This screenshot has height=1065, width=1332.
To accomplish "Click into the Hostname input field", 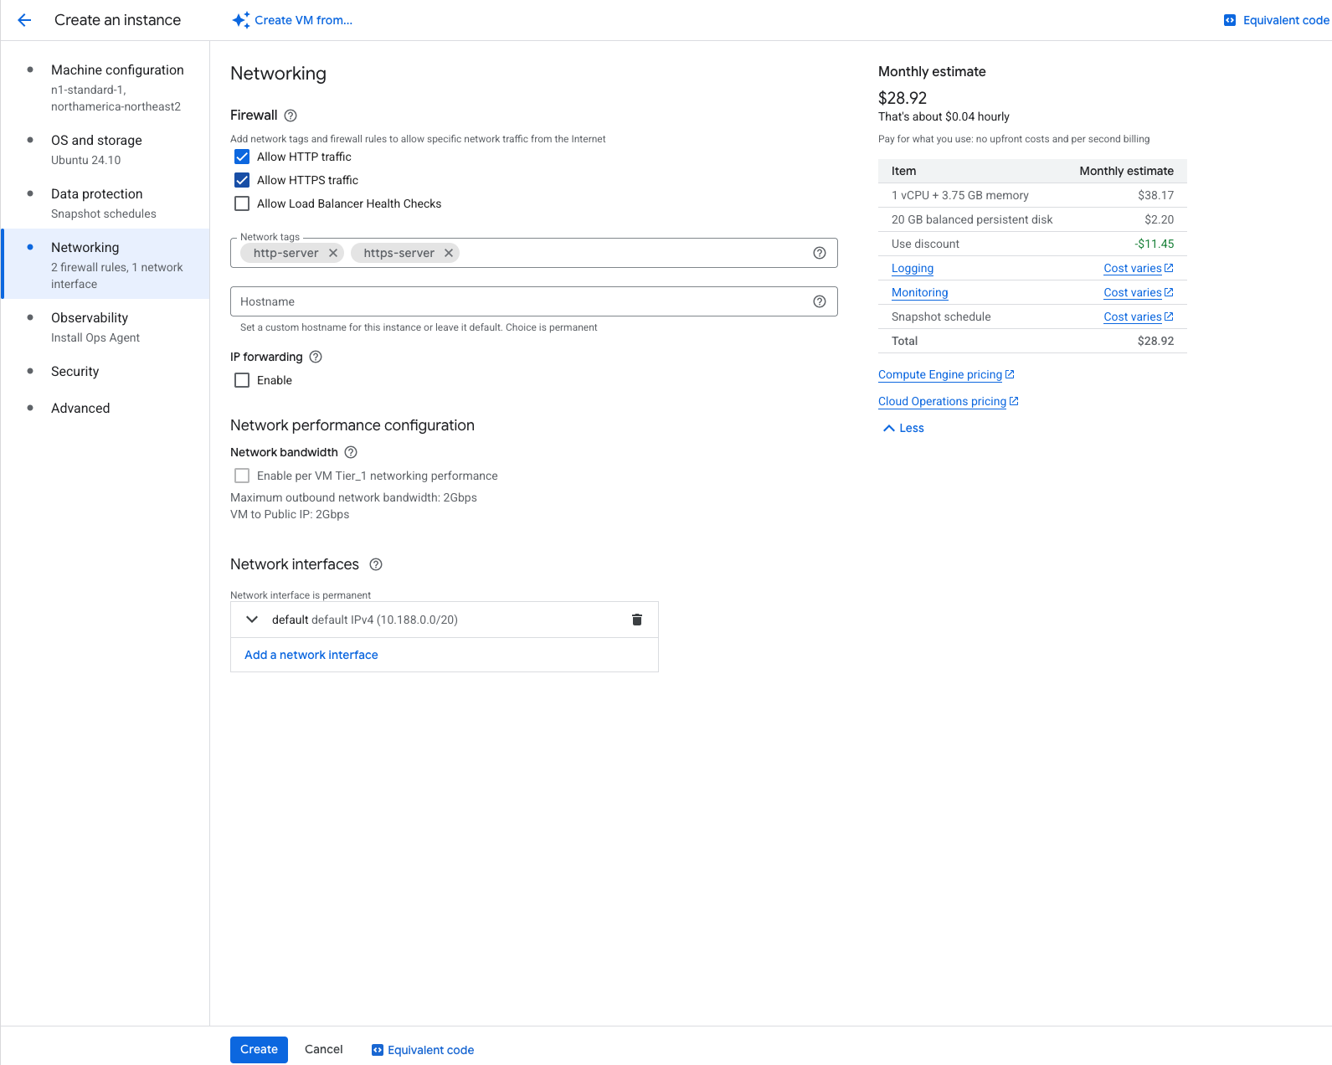I will tap(519, 301).
